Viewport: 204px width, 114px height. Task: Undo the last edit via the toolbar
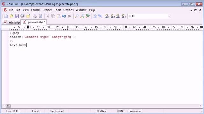(x=64, y=16)
